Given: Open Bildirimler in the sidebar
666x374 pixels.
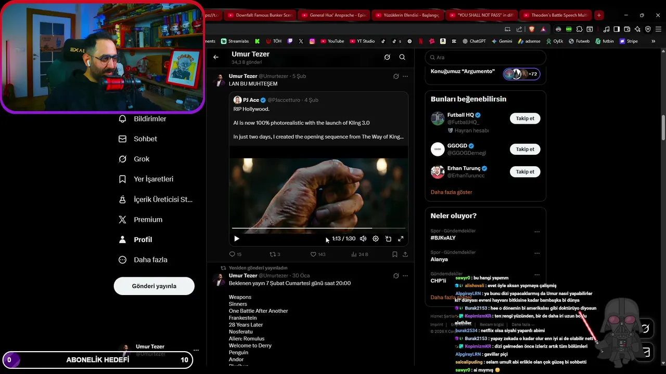Looking at the screenshot, I should [x=143, y=119].
